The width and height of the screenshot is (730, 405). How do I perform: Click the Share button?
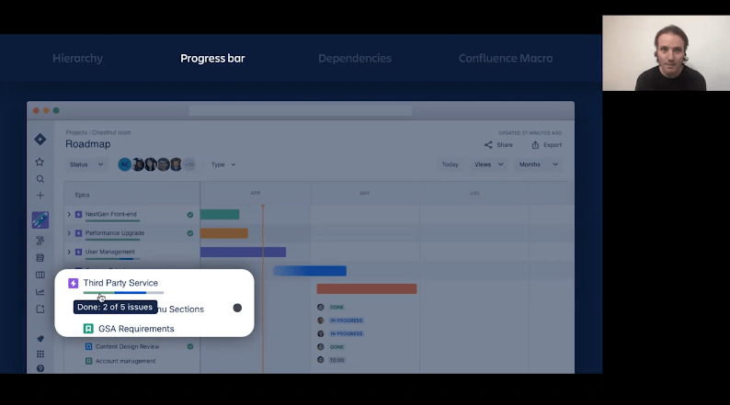tap(499, 145)
